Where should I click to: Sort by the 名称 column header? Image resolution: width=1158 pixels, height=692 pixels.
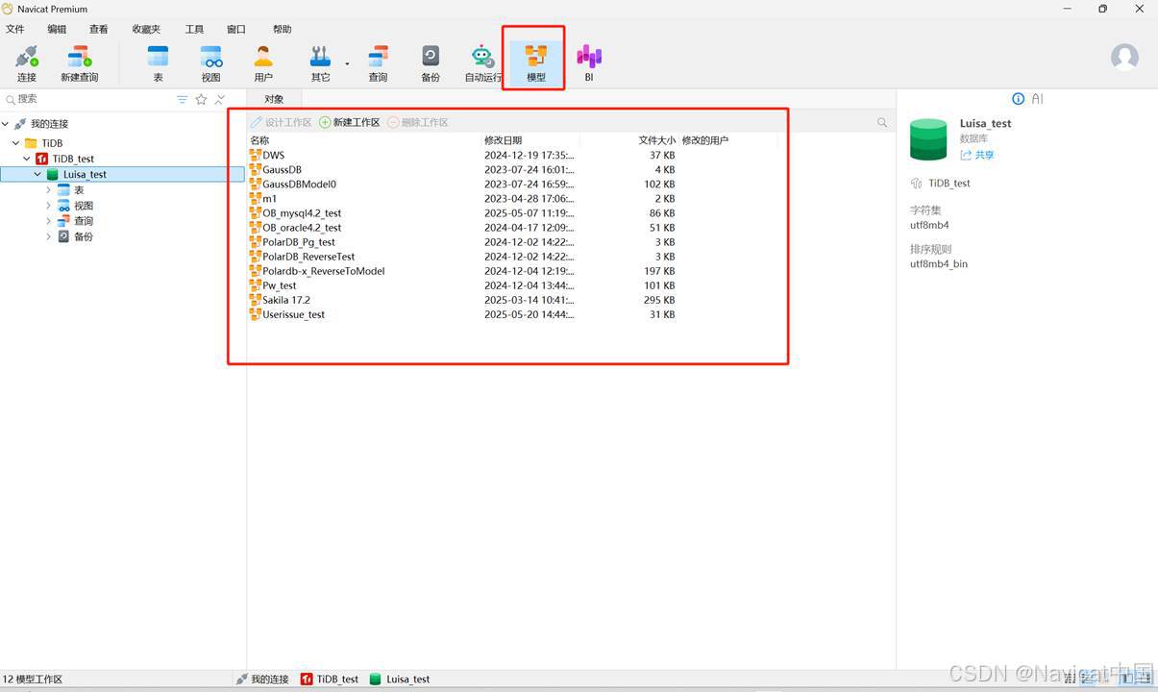pos(364,140)
